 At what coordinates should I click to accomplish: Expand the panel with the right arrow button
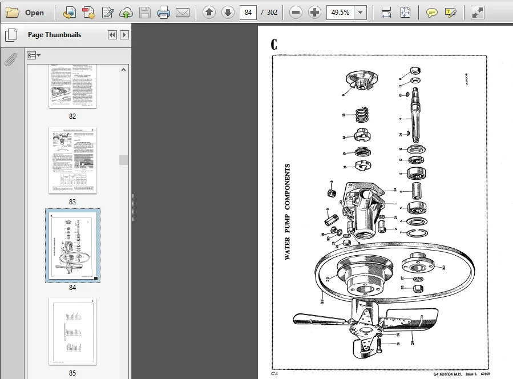coord(124,35)
